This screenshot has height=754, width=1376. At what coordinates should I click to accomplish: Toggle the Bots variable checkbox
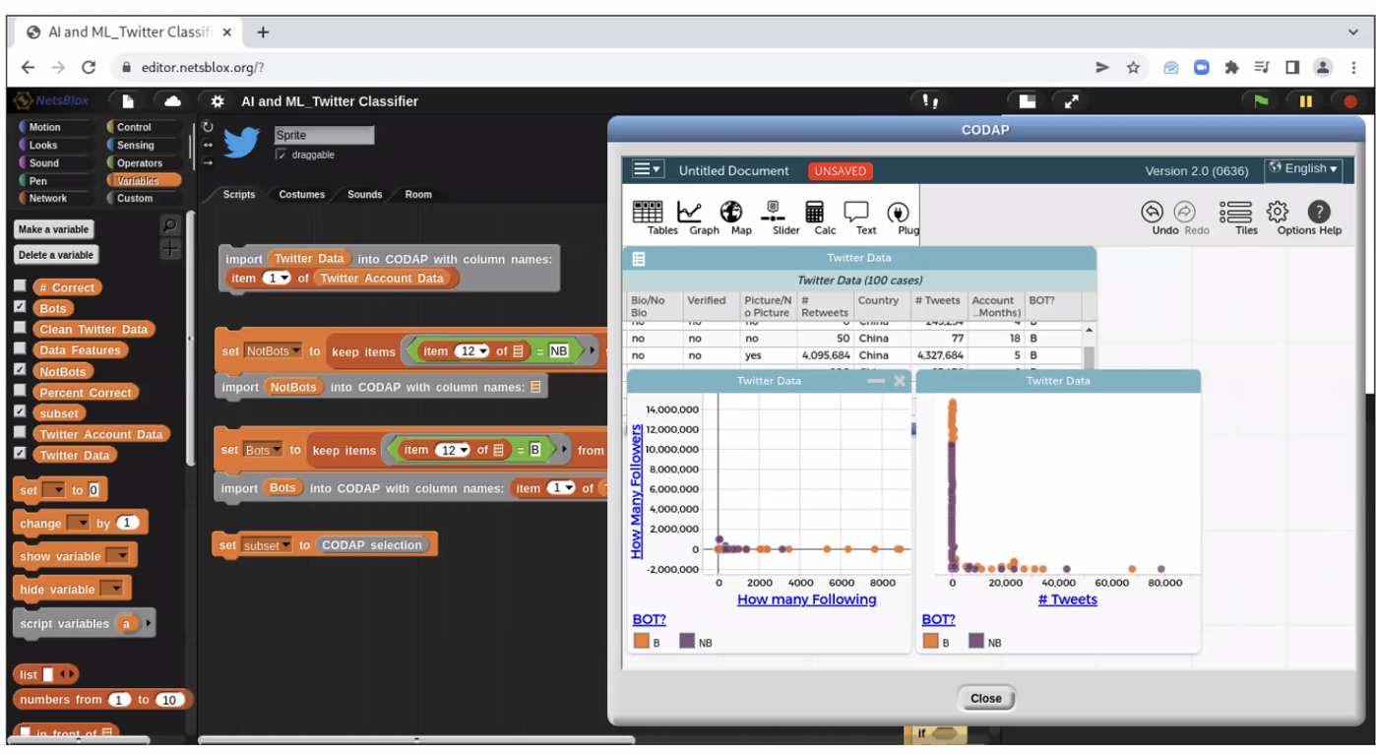click(x=20, y=307)
